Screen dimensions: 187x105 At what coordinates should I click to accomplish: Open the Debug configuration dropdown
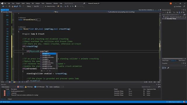(30, 6)
